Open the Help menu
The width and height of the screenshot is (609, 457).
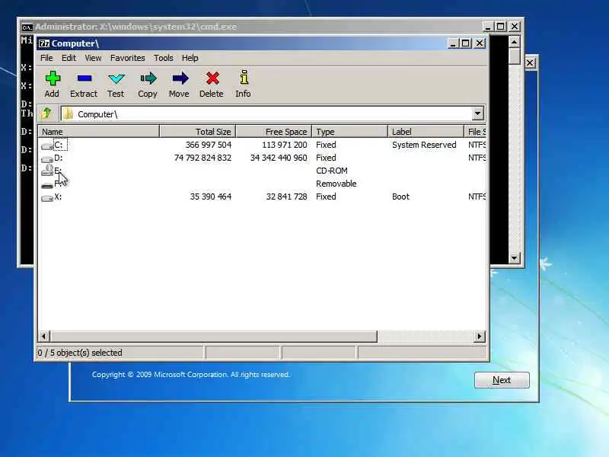point(190,58)
